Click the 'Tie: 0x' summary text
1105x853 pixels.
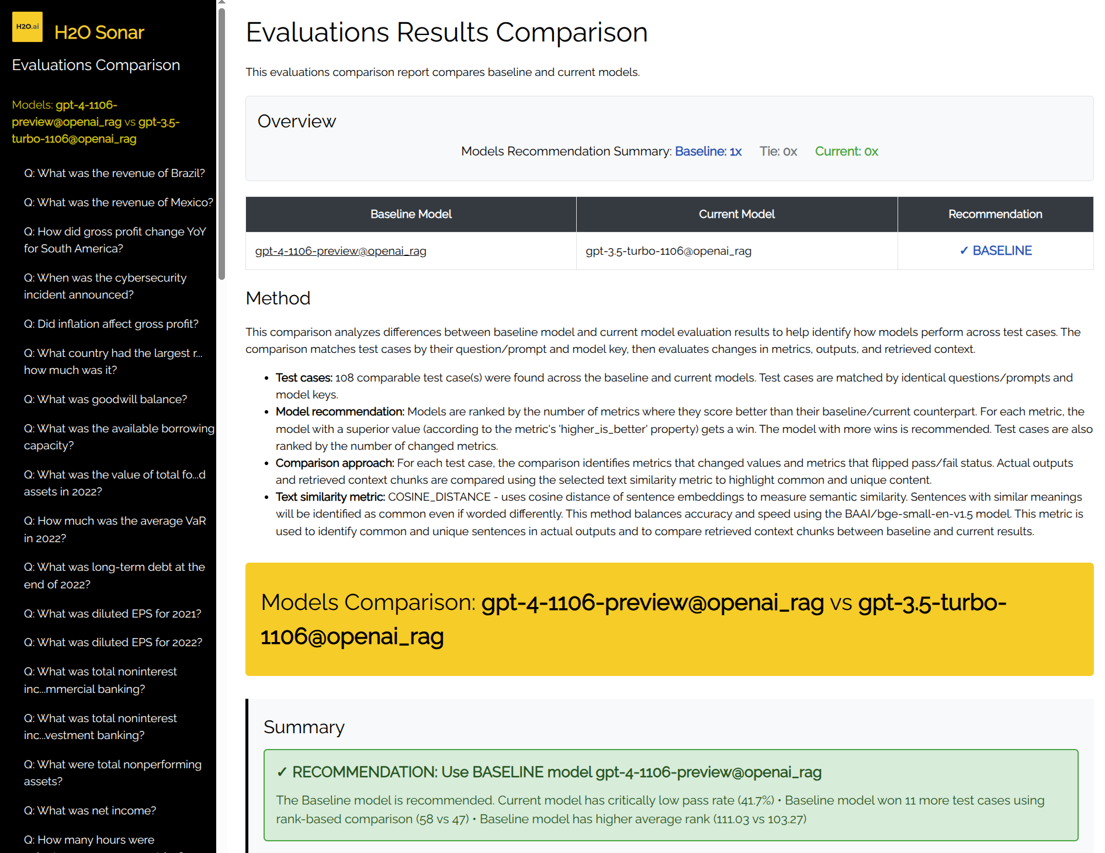click(x=778, y=151)
